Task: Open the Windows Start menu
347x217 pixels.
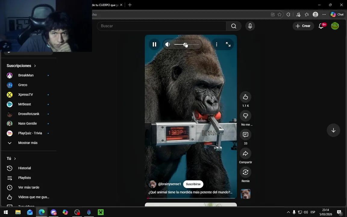Action: (6, 212)
